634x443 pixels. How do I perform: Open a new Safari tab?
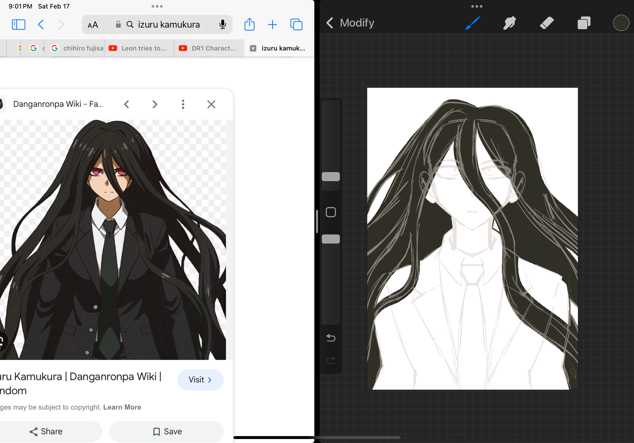click(x=272, y=24)
